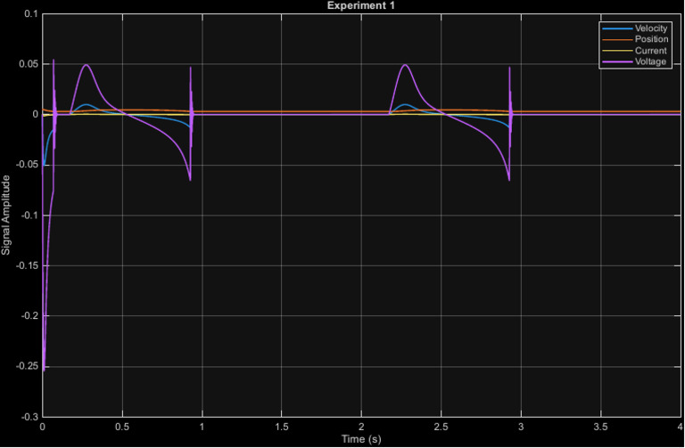Select the Experiment 1 plot title
This screenshot has width=685, height=448.
click(x=361, y=5)
